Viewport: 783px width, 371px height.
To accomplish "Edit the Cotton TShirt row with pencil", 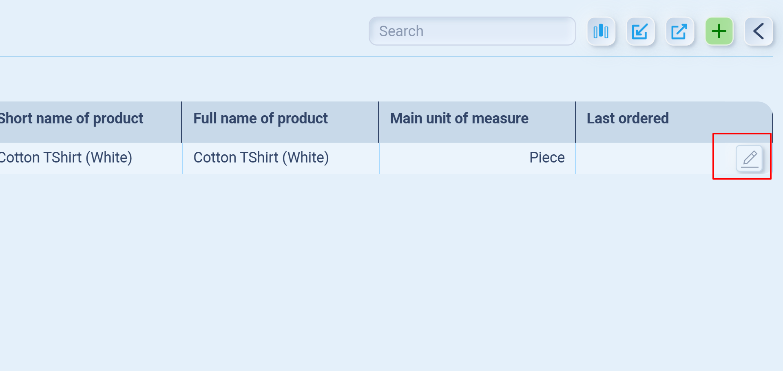I will tap(750, 158).
